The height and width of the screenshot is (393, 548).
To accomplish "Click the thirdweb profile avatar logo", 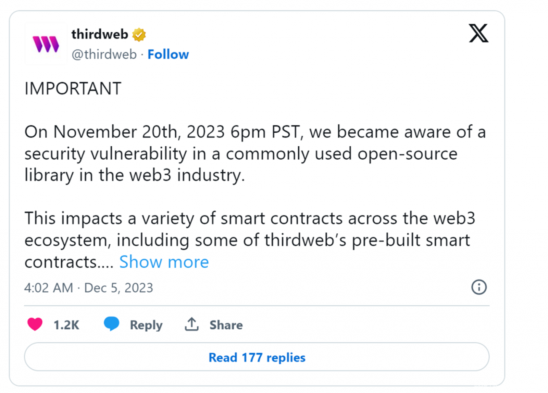I will click(46, 44).
